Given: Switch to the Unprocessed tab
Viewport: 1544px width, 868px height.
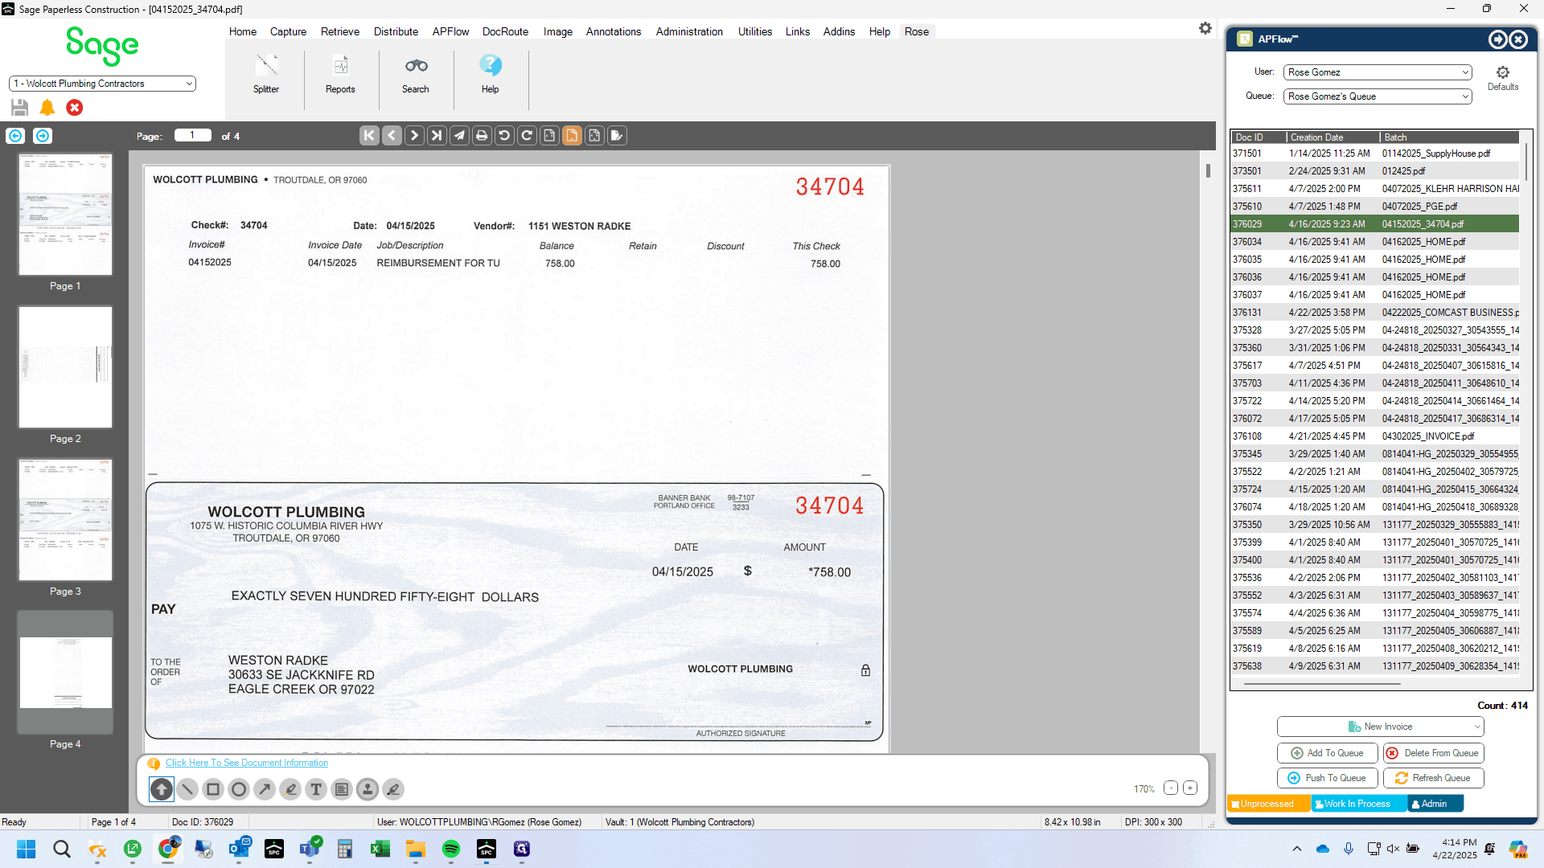Looking at the screenshot, I should pos(1267,804).
